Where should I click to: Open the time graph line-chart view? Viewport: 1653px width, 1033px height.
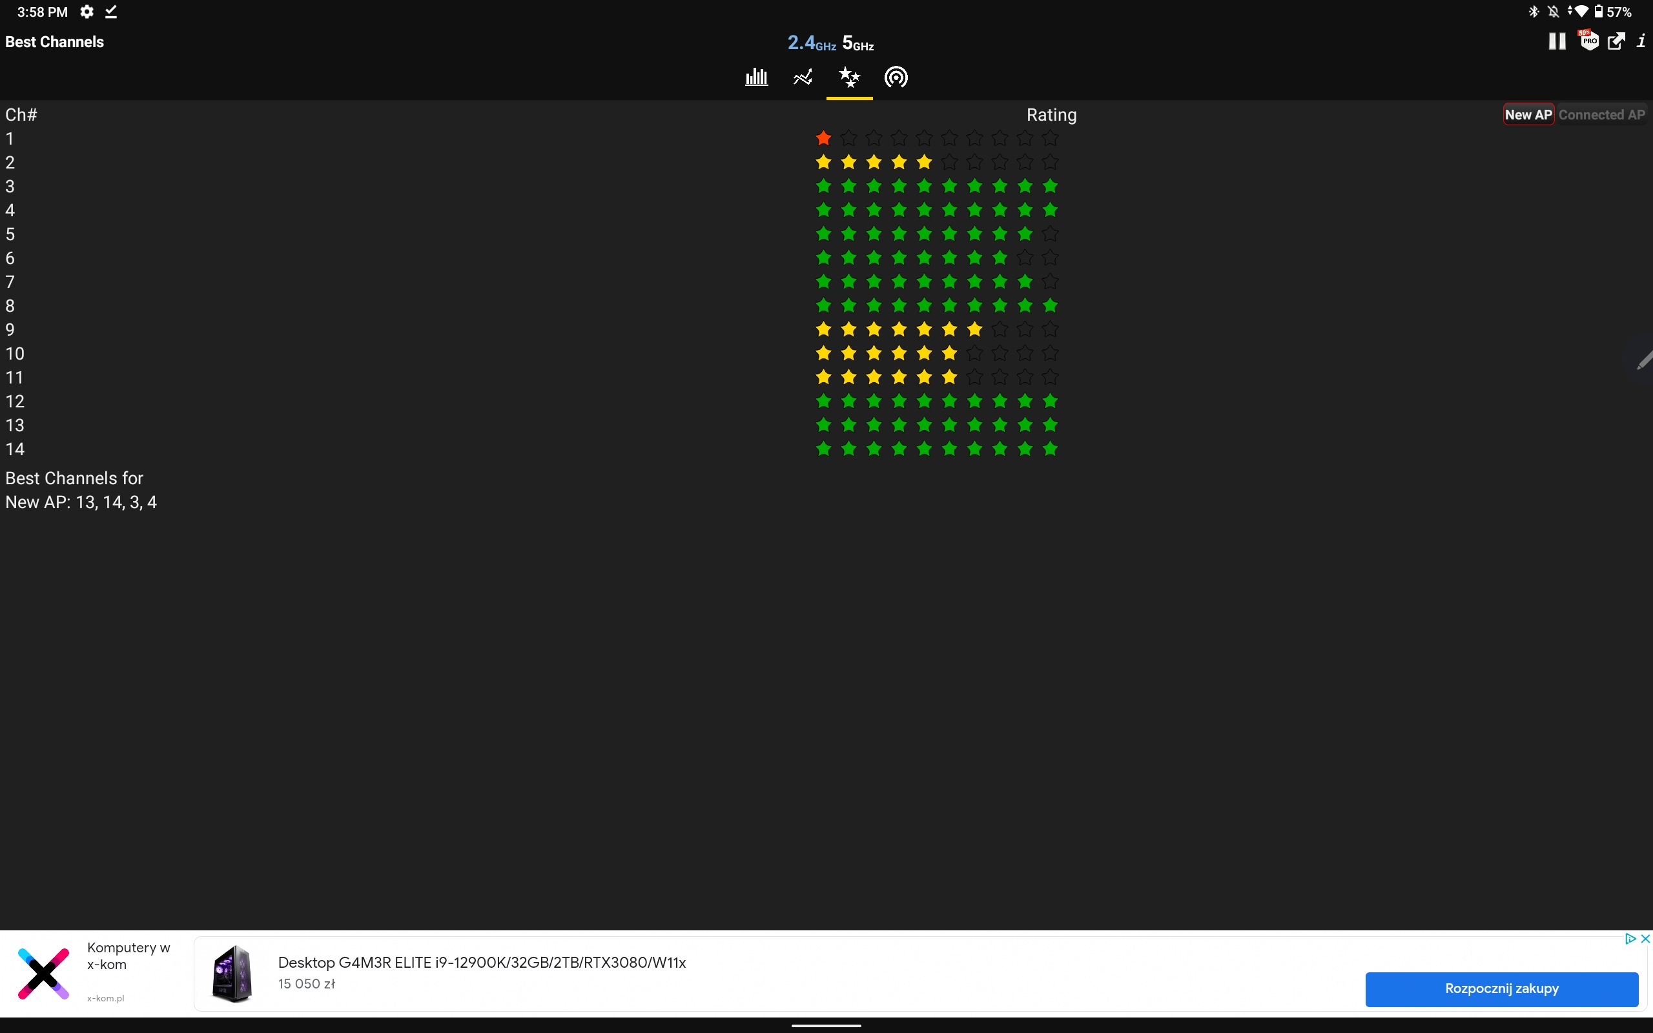(x=803, y=77)
